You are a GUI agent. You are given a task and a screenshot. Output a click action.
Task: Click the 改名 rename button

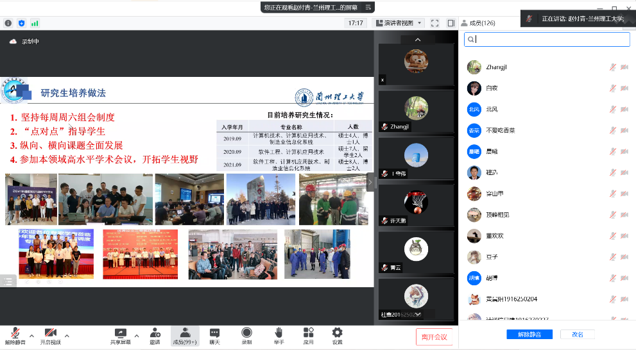point(577,334)
